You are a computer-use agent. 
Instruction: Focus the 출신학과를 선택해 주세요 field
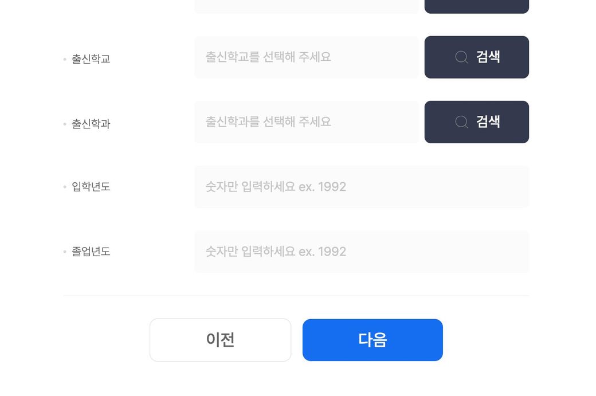[306, 121]
